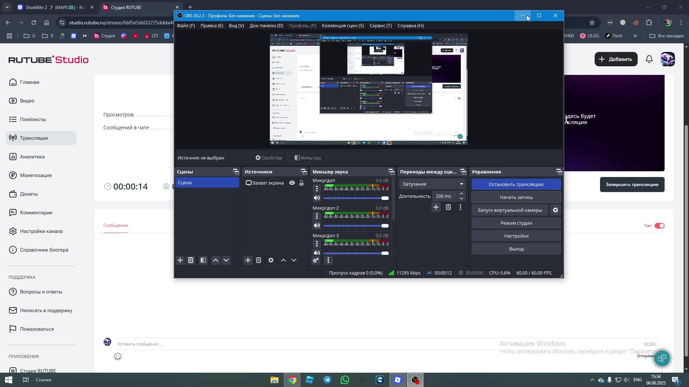The height and width of the screenshot is (387, 689).
Task: Click Запуск виртуальной камеры button
Action: coord(510,210)
